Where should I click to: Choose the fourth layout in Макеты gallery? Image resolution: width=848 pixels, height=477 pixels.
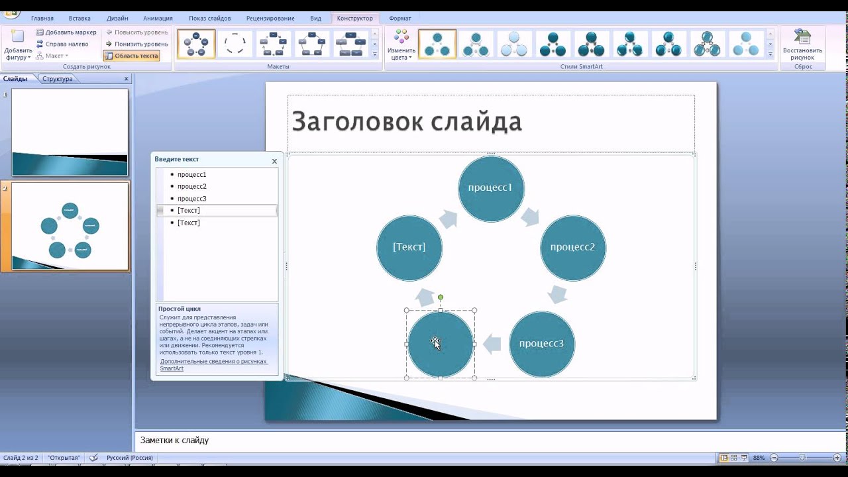pos(311,44)
